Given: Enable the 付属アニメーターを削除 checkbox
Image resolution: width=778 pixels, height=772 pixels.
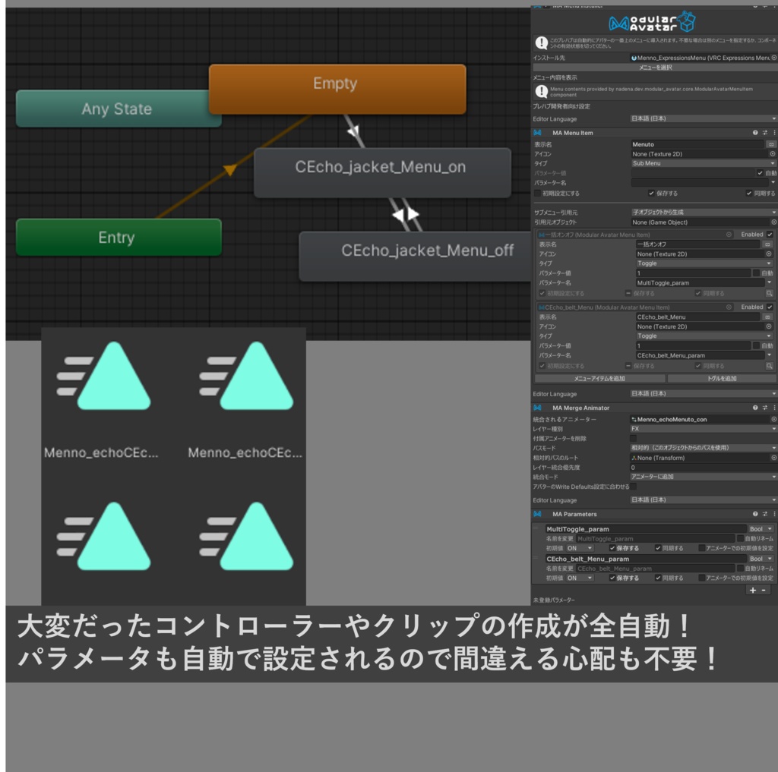Looking at the screenshot, I should coord(633,438).
